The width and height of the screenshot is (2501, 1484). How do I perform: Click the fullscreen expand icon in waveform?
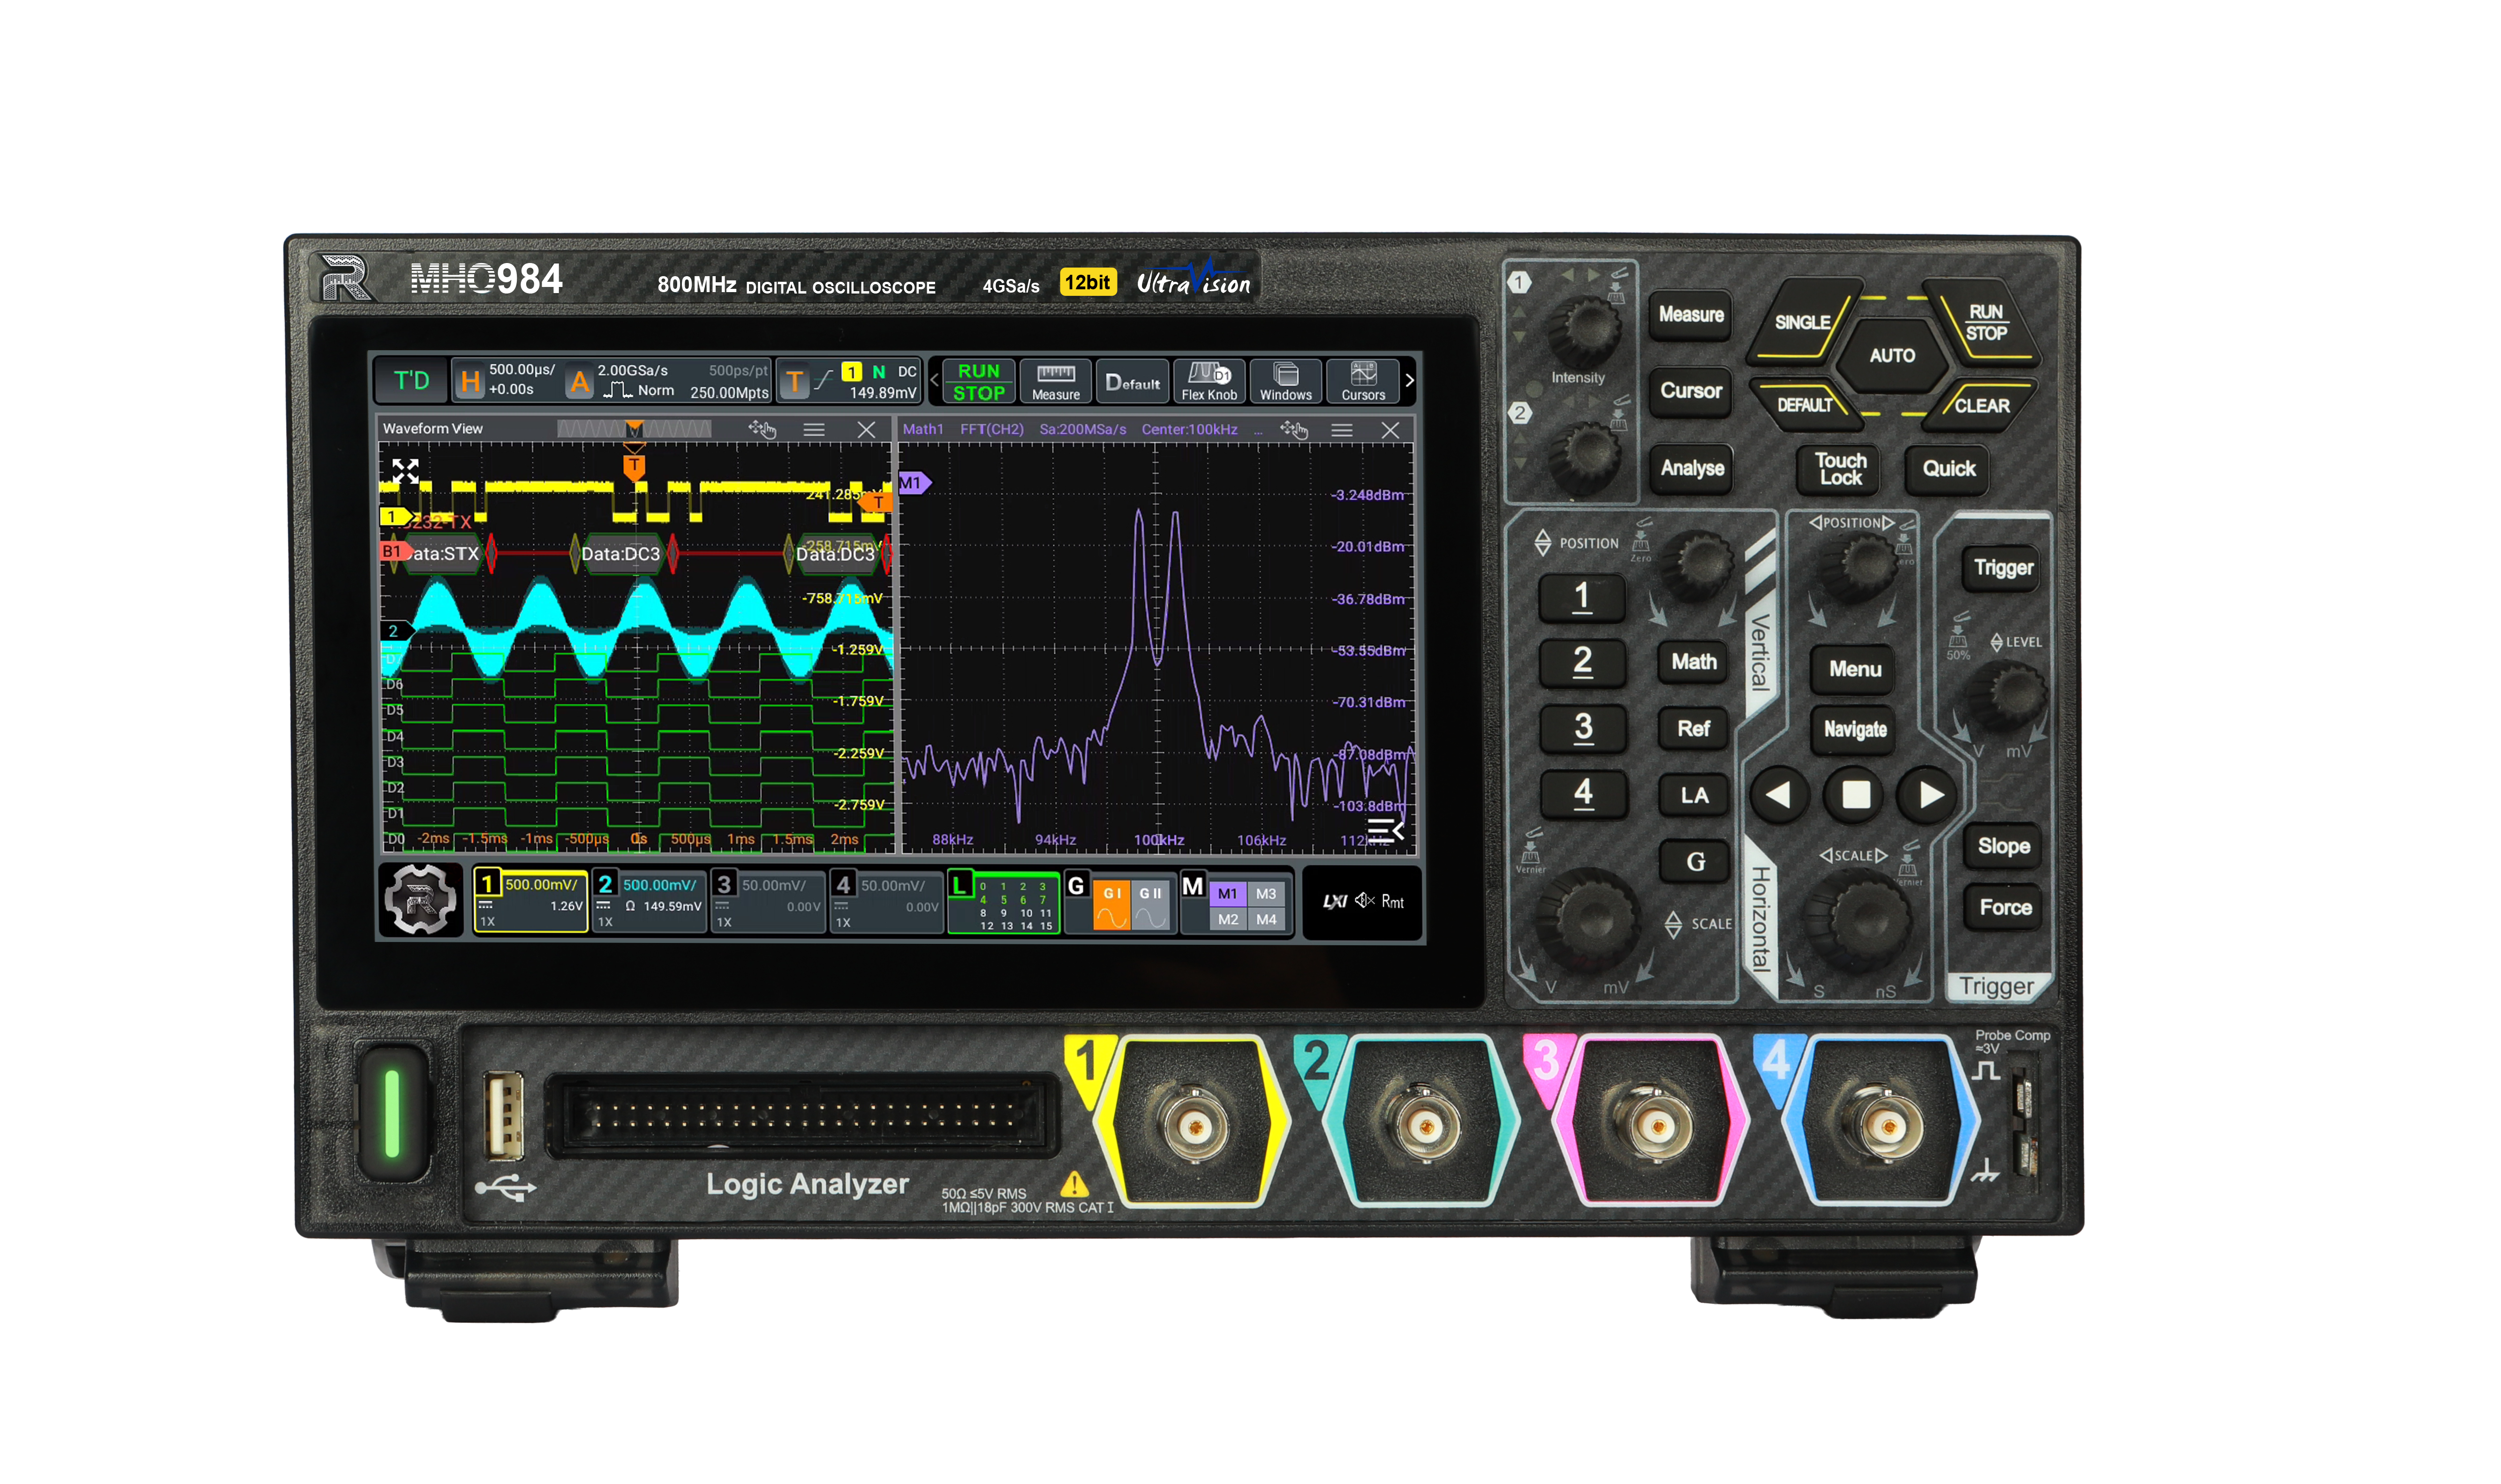point(405,471)
